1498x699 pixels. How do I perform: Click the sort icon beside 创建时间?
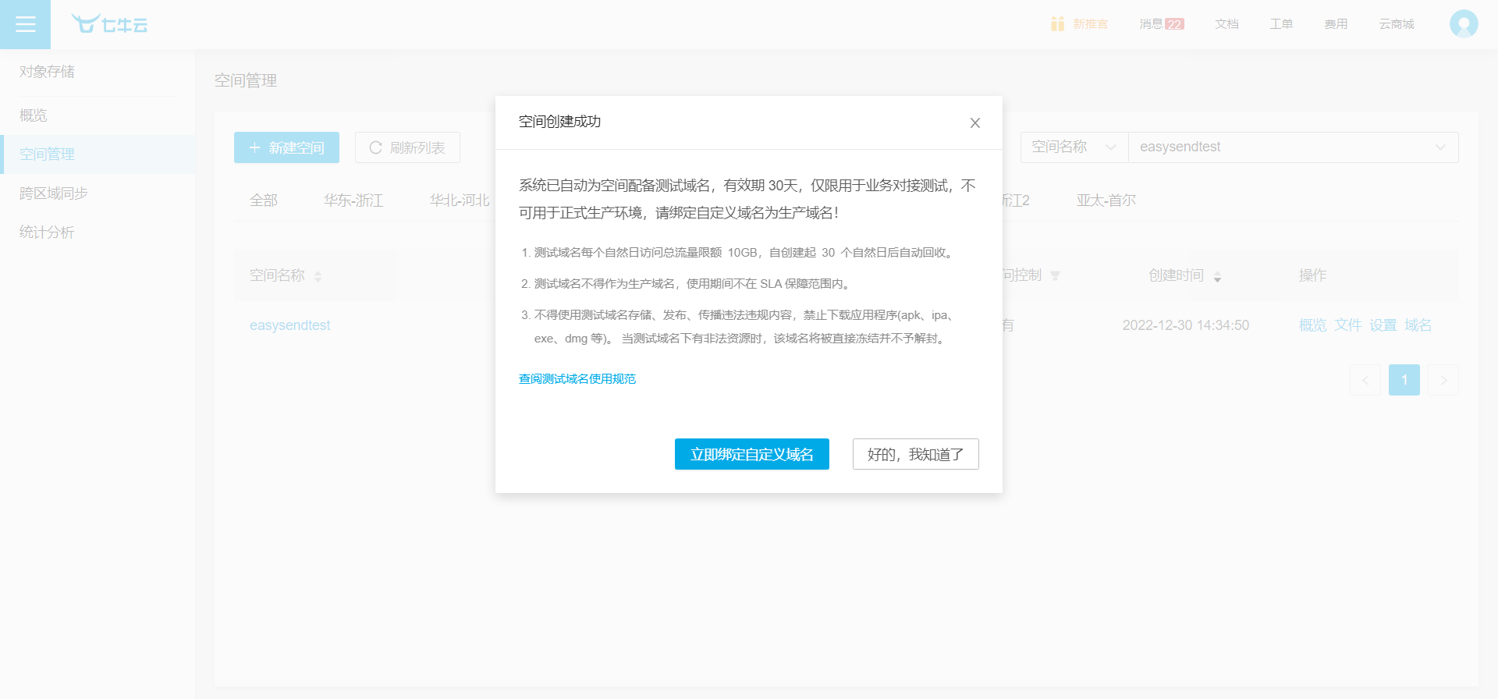tap(1217, 277)
